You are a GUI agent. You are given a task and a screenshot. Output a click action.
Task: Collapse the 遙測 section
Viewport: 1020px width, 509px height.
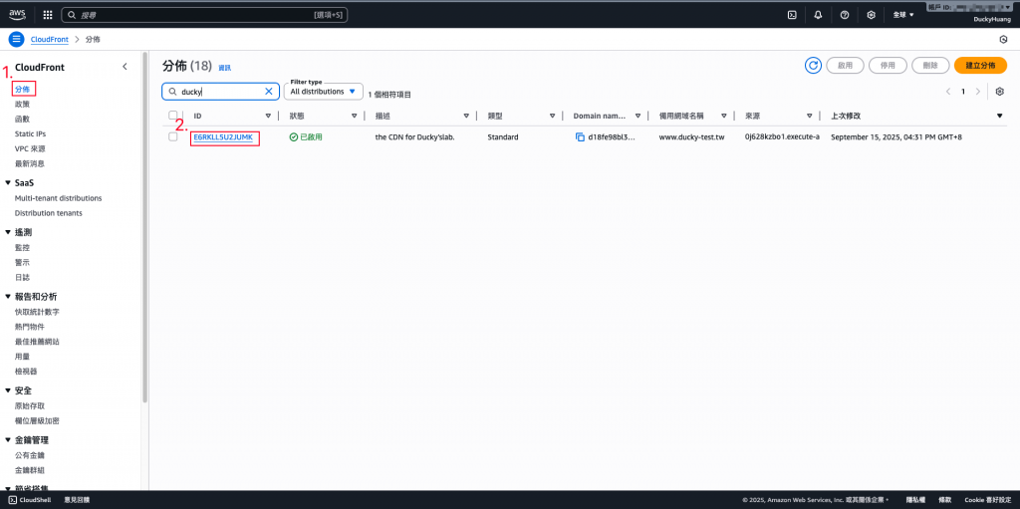(x=8, y=232)
